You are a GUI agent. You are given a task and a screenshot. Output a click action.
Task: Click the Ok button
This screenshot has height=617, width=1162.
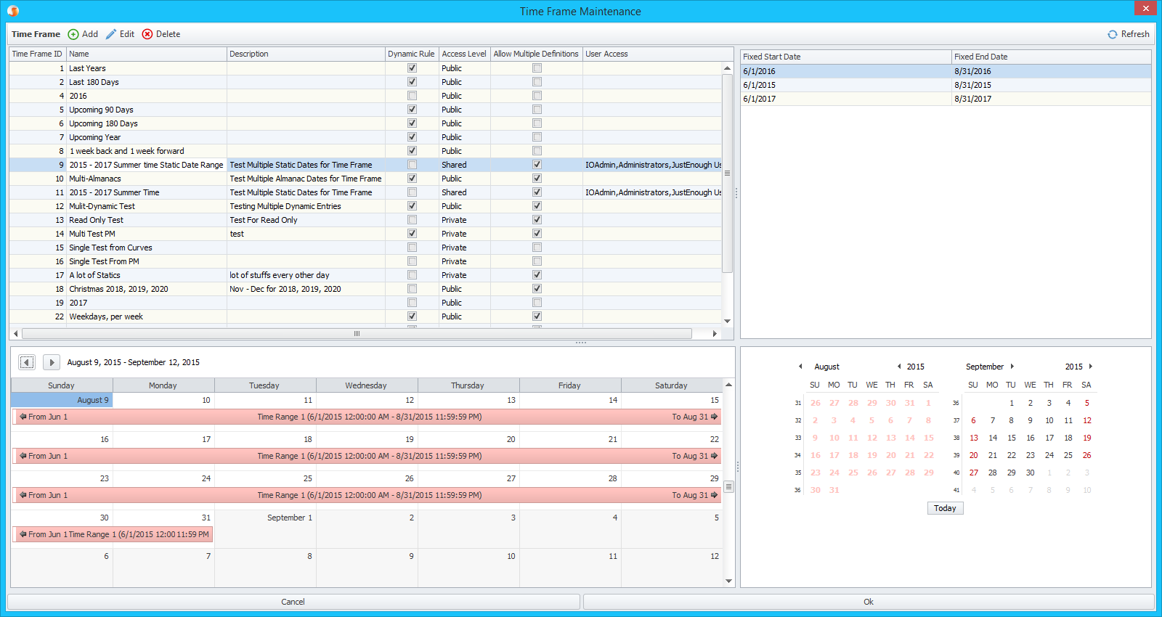pyautogui.click(x=869, y=602)
